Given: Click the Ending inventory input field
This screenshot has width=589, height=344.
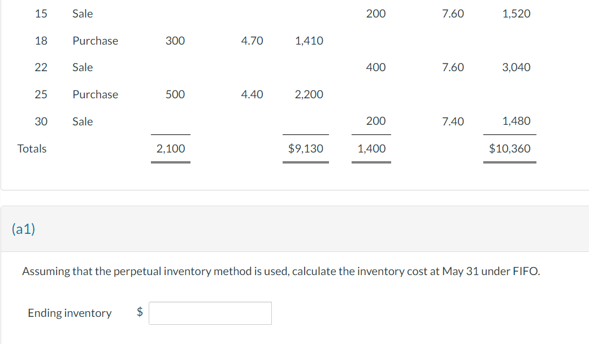Looking at the screenshot, I should [210, 312].
